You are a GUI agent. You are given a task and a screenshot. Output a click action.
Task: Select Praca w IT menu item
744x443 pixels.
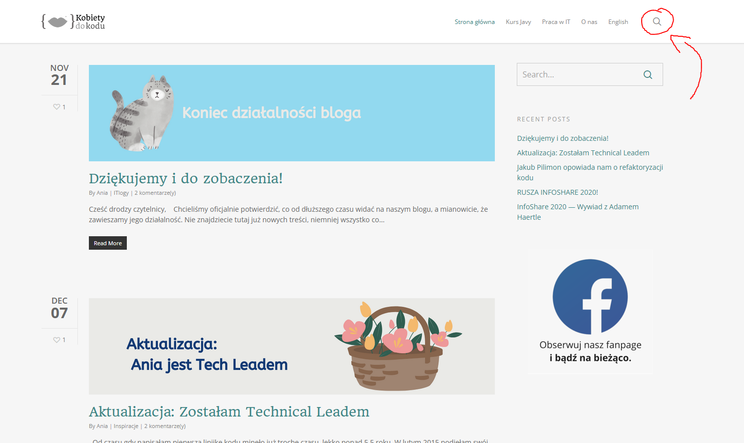[556, 22]
